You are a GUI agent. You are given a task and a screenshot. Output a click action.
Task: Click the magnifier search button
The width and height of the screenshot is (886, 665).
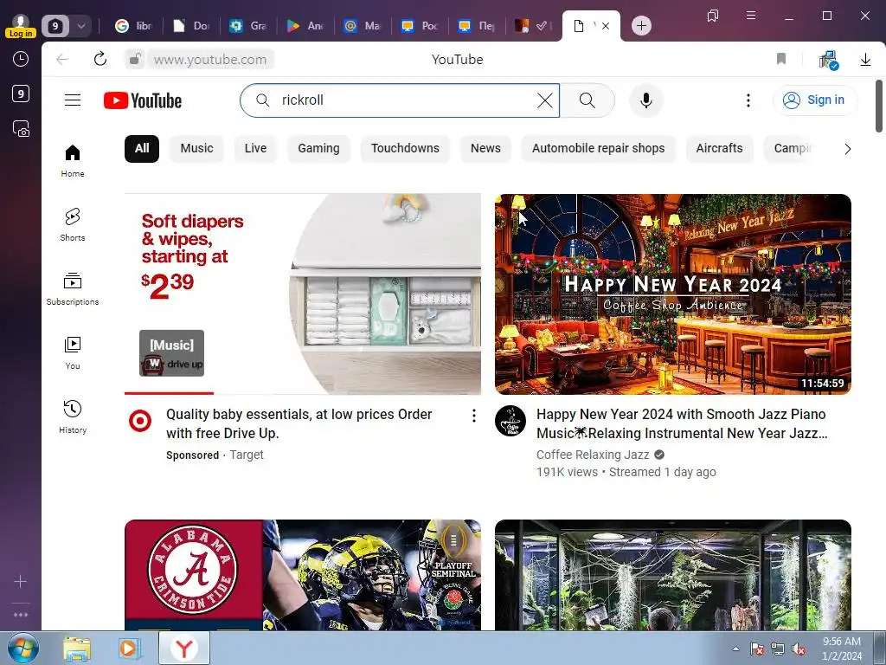pyautogui.click(x=587, y=100)
